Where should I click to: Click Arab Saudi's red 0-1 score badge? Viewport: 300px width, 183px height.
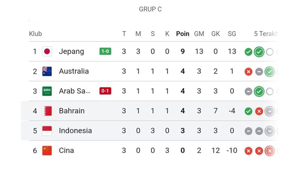pyautogui.click(x=105, y=91)
